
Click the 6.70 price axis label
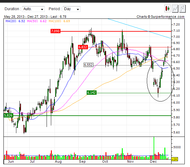pyautogui.click(x=176, y=55)
